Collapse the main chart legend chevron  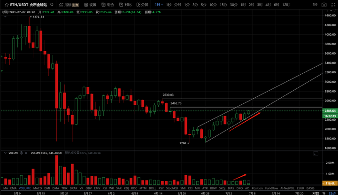[5, 16]
